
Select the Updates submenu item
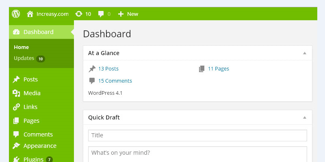(24, 58)
